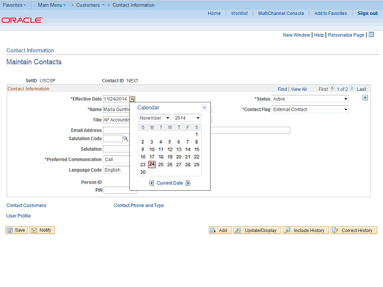Viewport: 383px width, 287px height.
Task: Open Contact Phone and Type link
Action: 138,206
